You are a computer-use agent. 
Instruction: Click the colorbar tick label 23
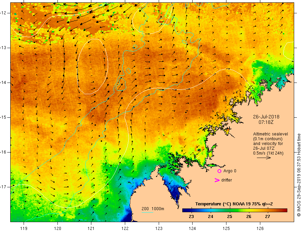192,217
